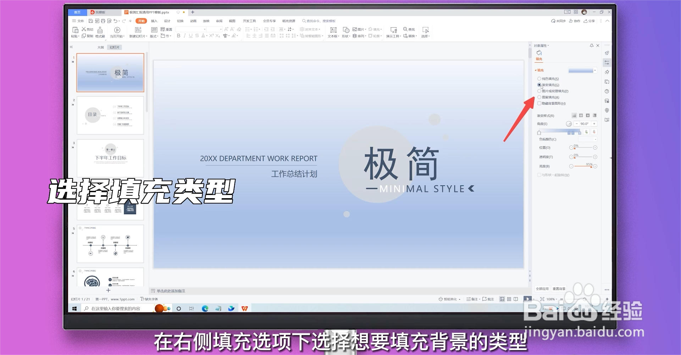The height and width of the screenshot is (355, 681).
Task: Click the rocket icon in right sidebar
Action: coord(607,53)
